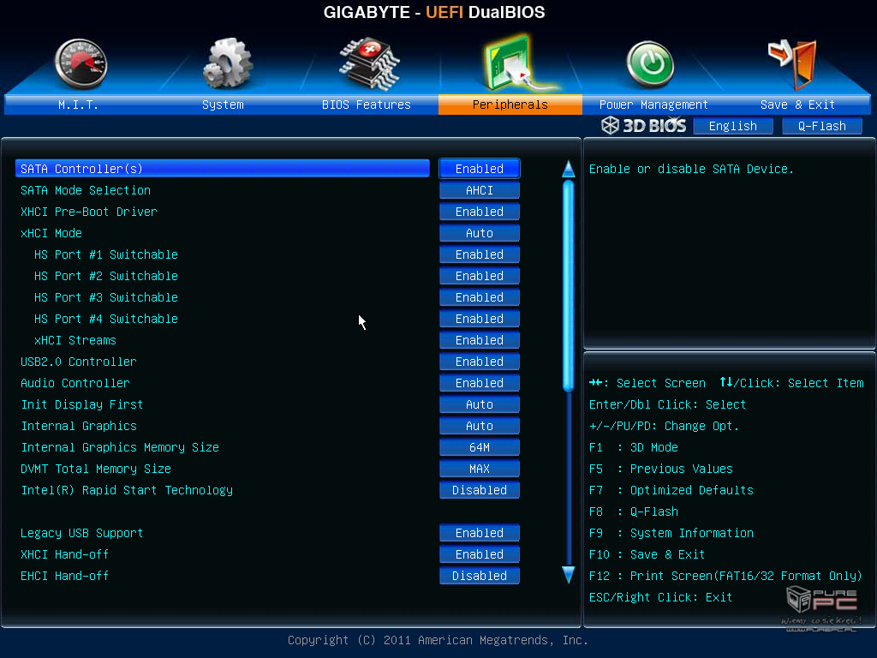Toggle the SATA Controller(s) Enabled value

coord(480,169)
